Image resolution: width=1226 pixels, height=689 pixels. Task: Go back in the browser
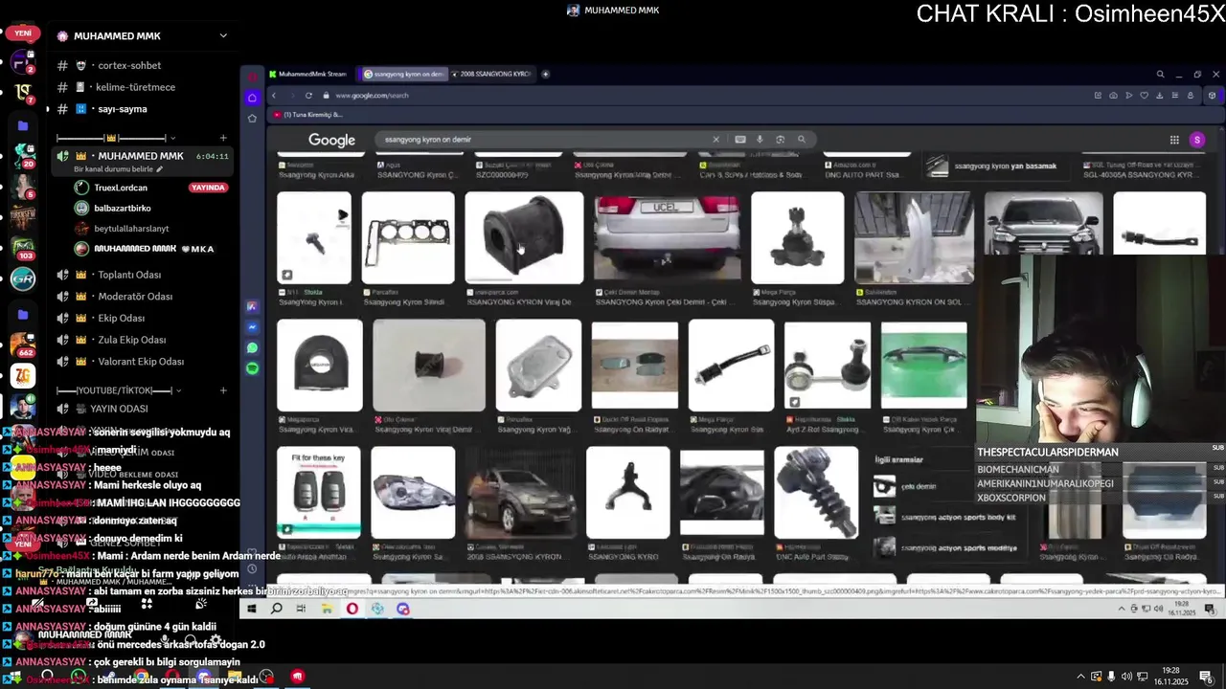coord(273,96)
